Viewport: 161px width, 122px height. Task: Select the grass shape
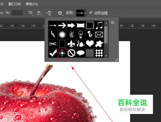71,35
